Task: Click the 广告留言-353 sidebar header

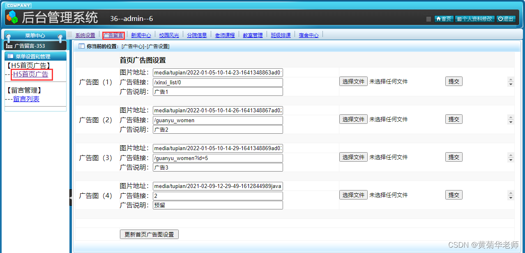Action: click(x=35, y=46)
